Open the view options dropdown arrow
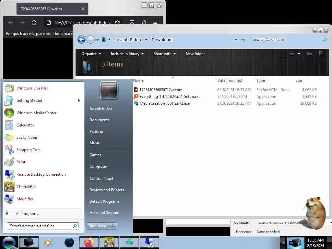This screenshot has height=249, width=332. 299,54
